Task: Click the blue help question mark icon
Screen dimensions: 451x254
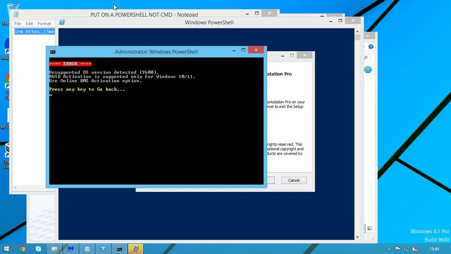Action: click(x=371, y=47)
